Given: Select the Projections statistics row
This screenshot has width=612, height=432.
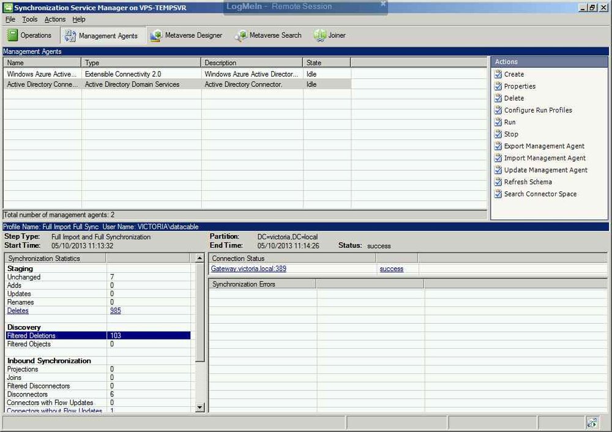Looking at the screenshot, I should tap(99, 369).
